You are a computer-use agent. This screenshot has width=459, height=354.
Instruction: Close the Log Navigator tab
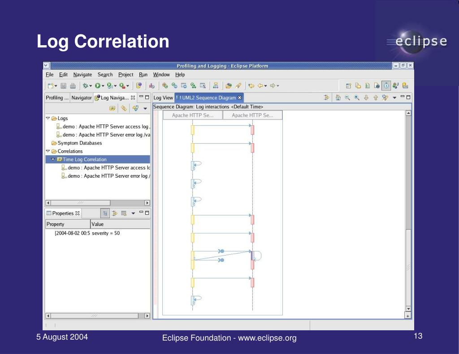click(x=133, y=98)
